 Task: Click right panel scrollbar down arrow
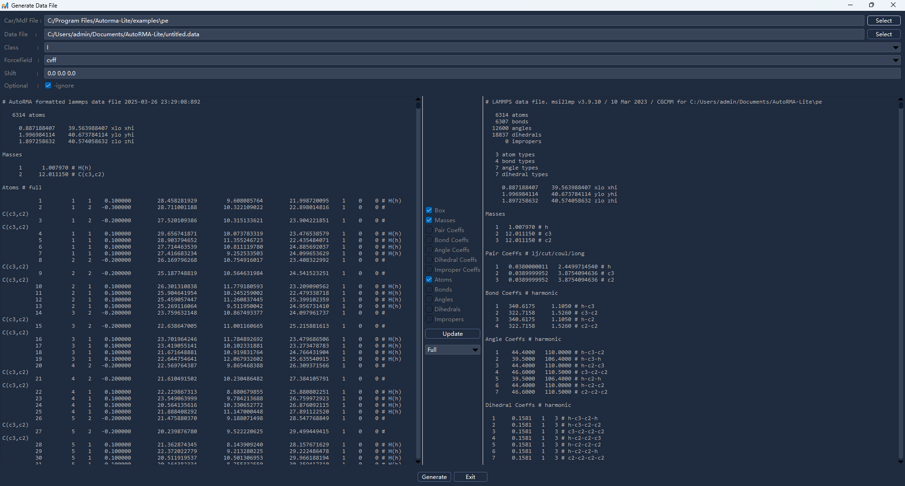pos(901,462)
